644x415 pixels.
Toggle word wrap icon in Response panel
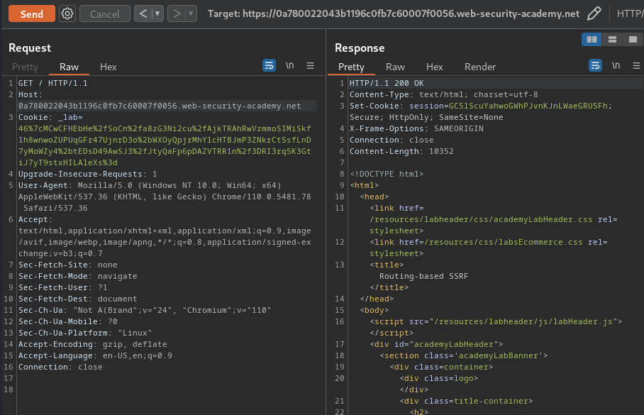(595, 65)
